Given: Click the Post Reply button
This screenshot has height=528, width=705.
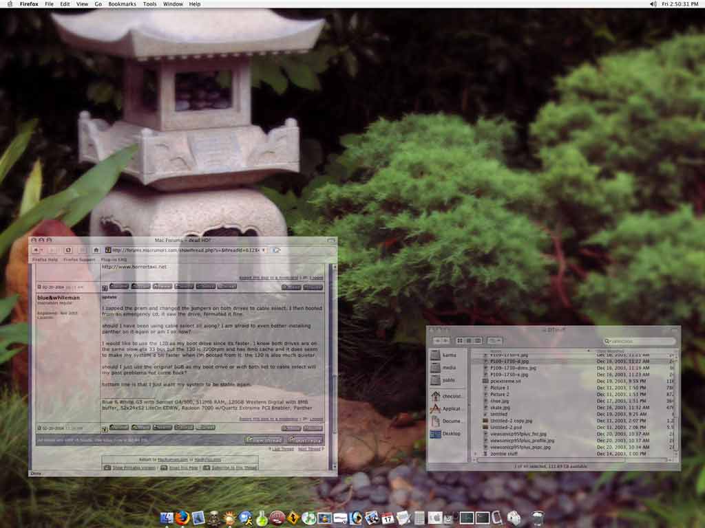Looking at the screenshot, I should [305, 440].
